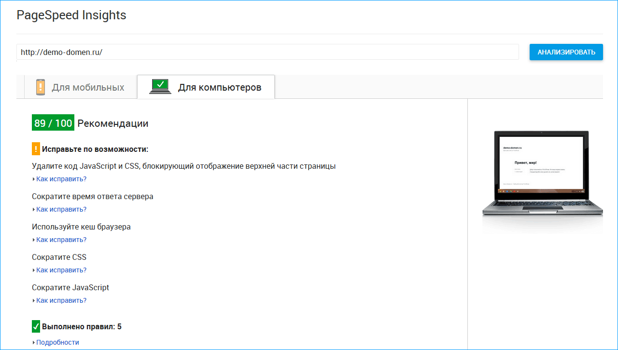Expand Как исправить under browser cache recommendation
Viewport: 618px width, 350px height.
(61, 240)
